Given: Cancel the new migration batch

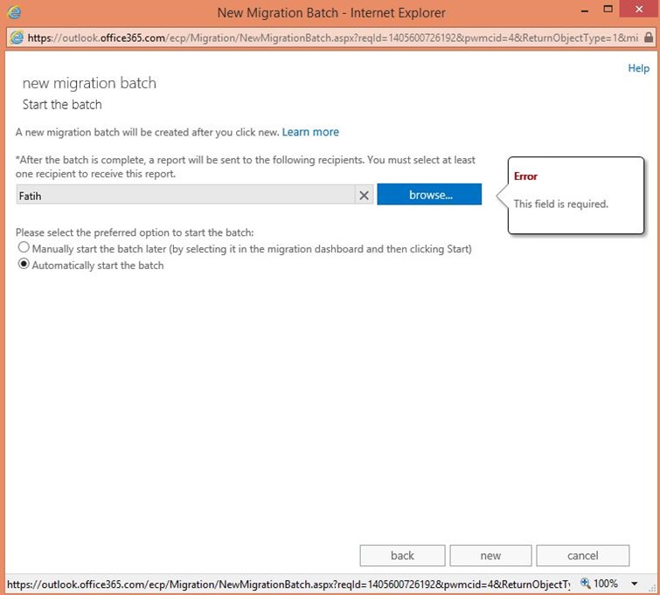Looking at the screenshot, I should coord(582,556).
